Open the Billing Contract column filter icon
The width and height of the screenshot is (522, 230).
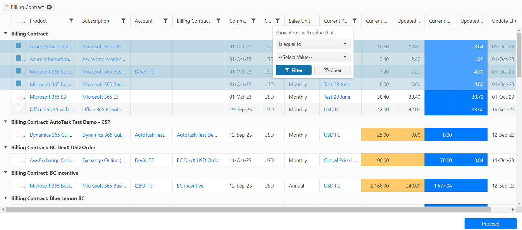pos(218,21)
